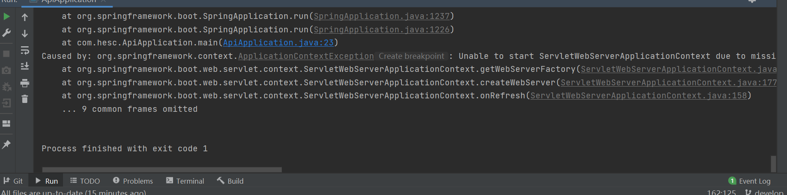Viewport: 787px width, 195px height.
Task: Clear console with trash icon
Action: pos(25,99)
